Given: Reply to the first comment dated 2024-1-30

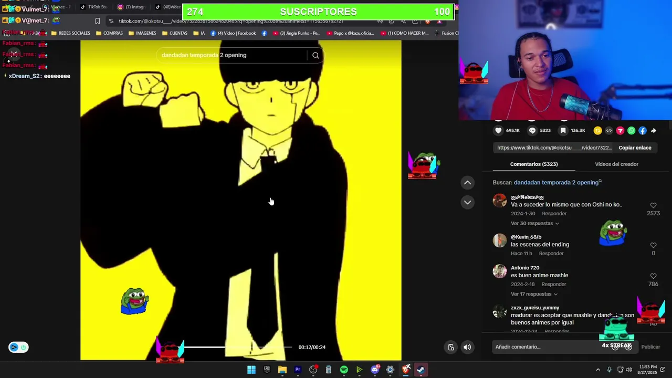Looking at the screenshot, I should [554, 214].
